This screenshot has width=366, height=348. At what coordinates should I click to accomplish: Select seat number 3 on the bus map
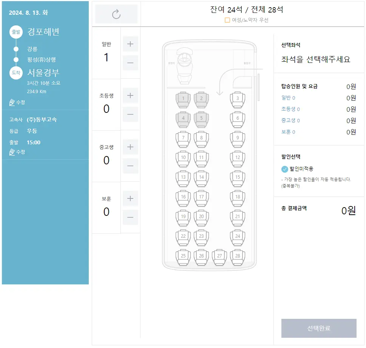coord(238,99)
